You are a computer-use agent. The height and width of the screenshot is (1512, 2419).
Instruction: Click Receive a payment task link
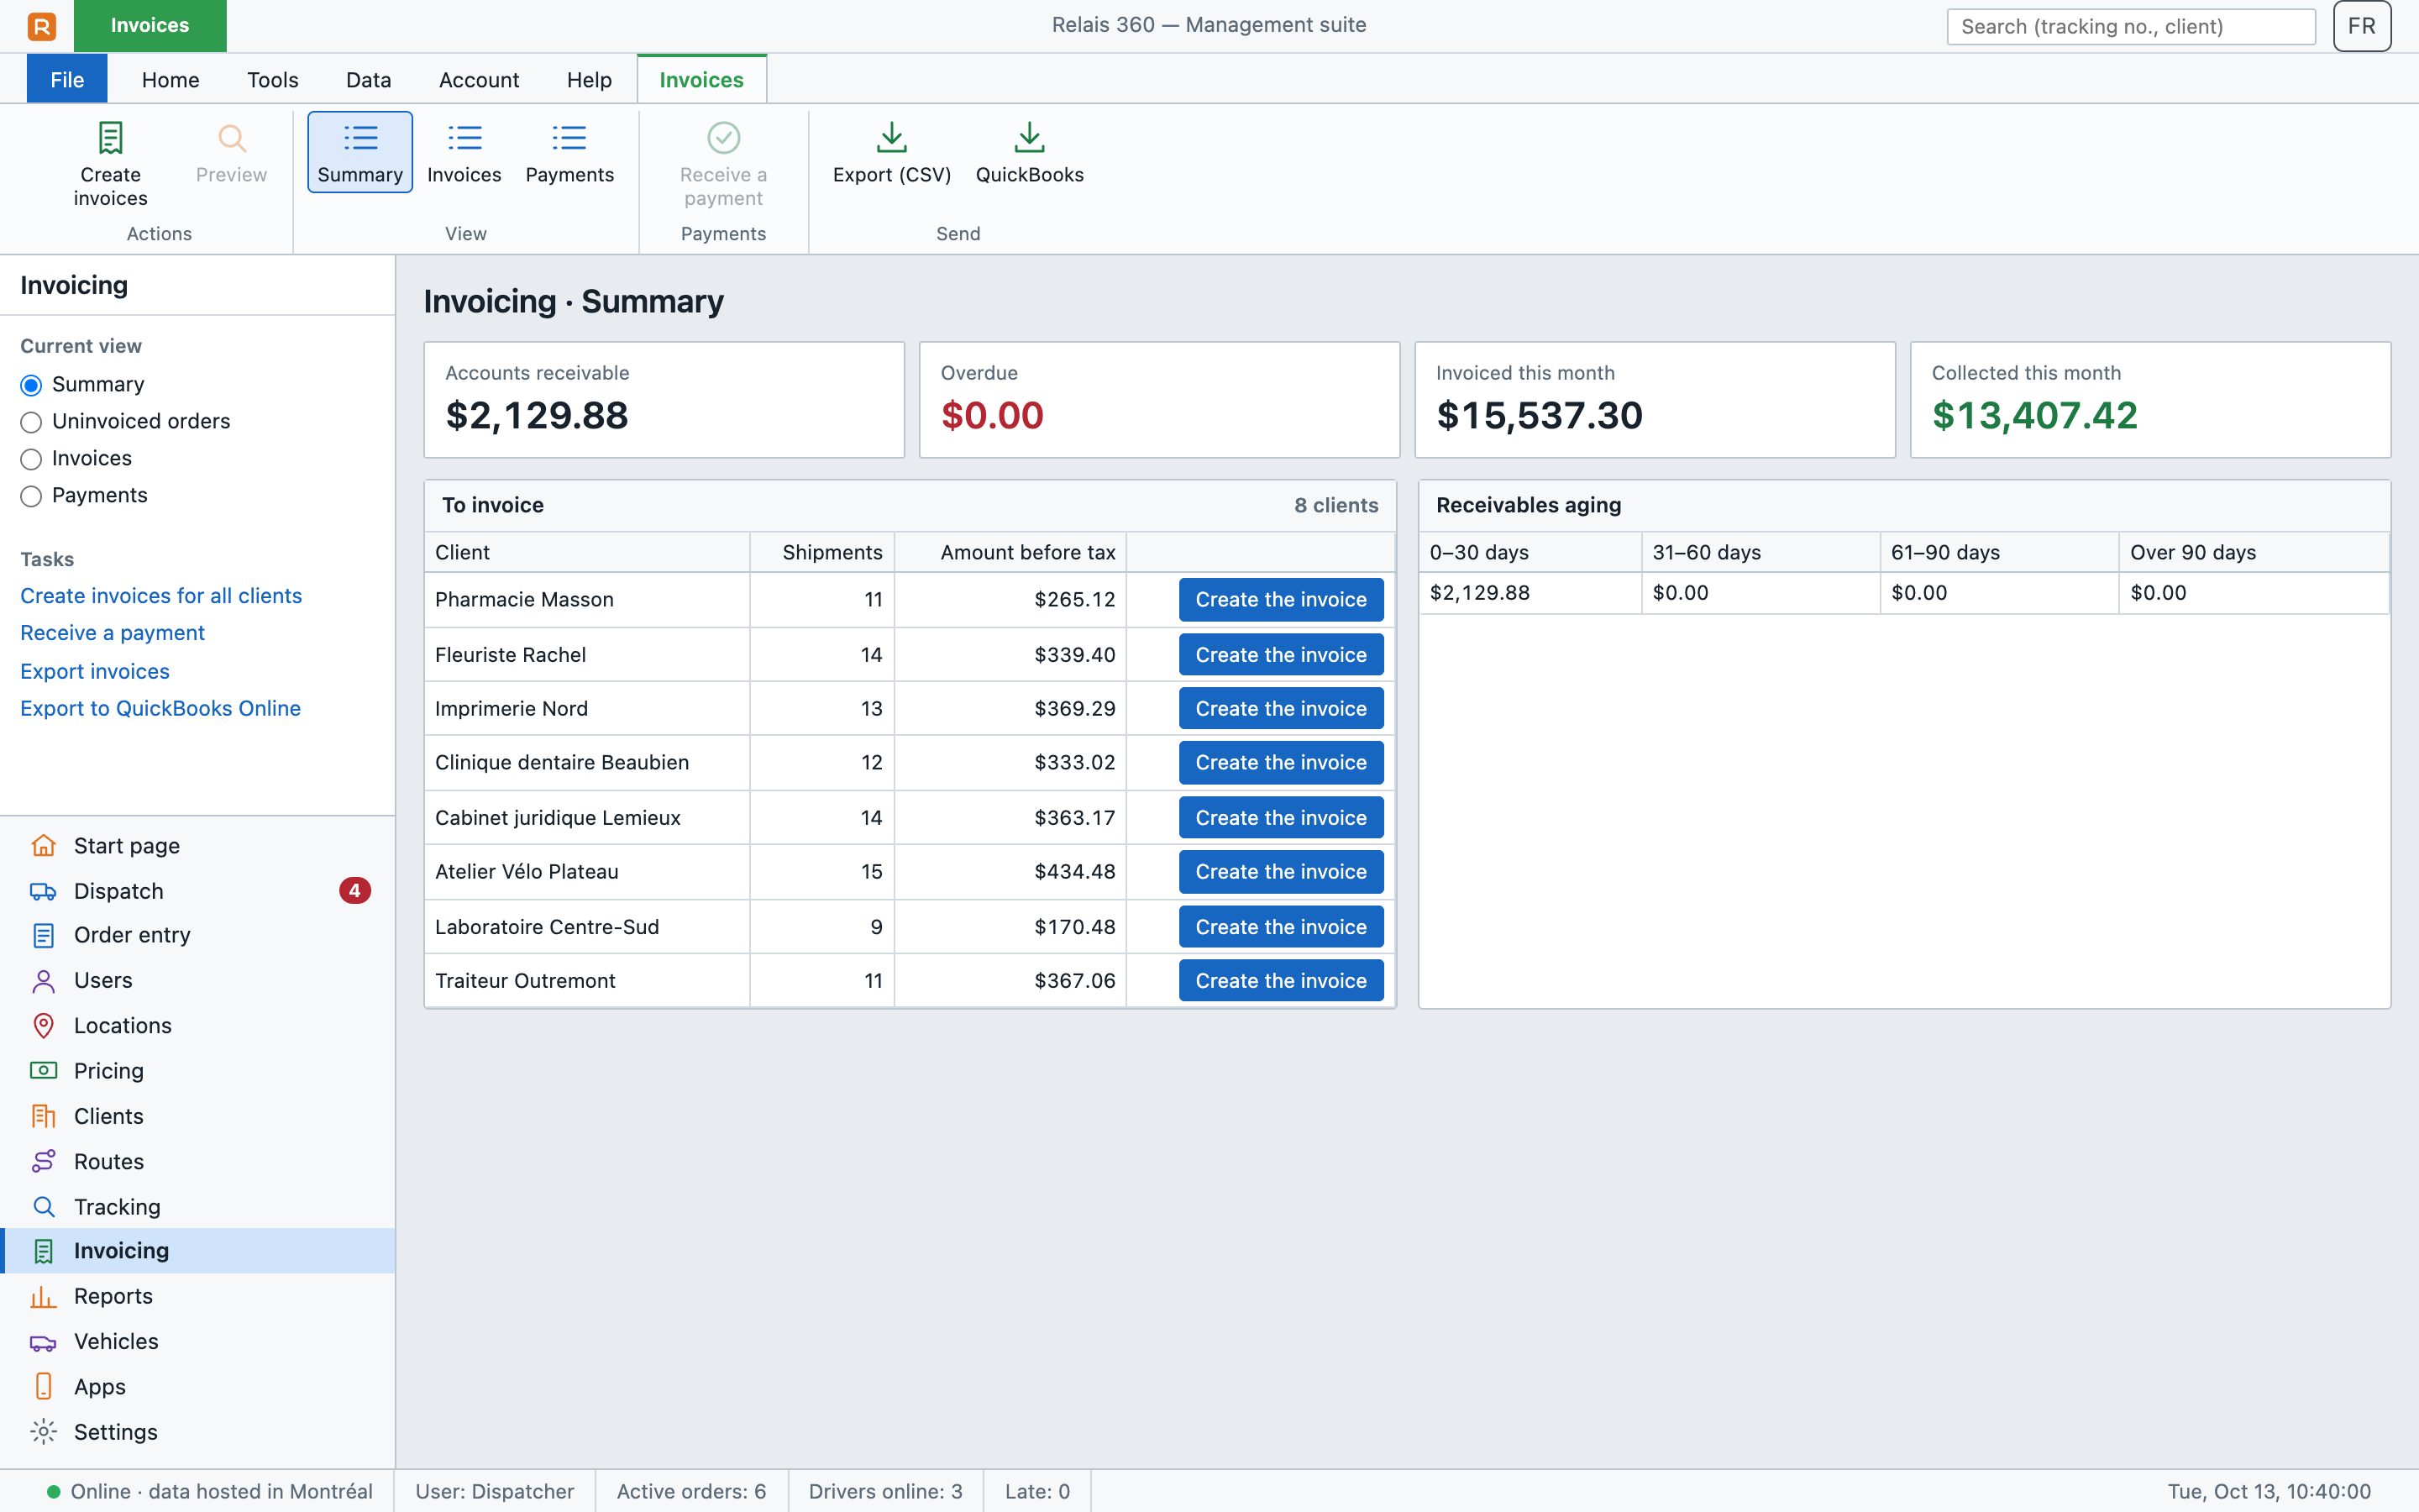click(112, 632)
